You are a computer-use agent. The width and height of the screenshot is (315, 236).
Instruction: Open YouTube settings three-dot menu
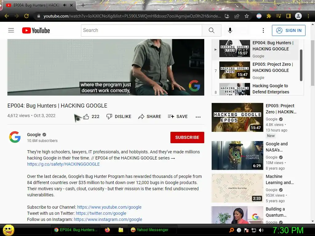263,30
